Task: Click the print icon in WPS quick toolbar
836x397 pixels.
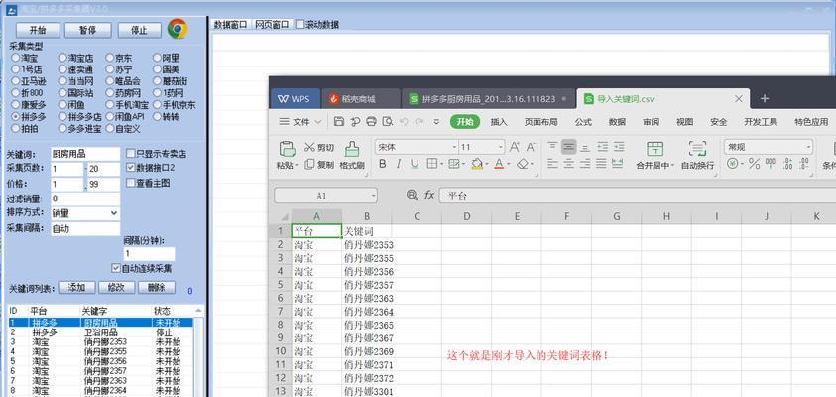Action: (372, 122)
